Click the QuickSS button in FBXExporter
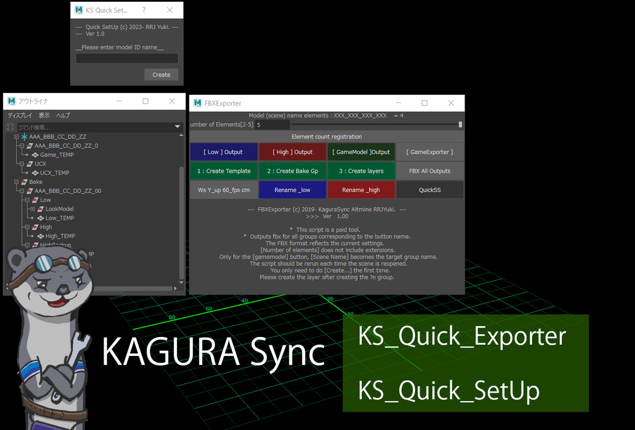The width and height of the screenshot is (635, 430). (x=430, y=189)
